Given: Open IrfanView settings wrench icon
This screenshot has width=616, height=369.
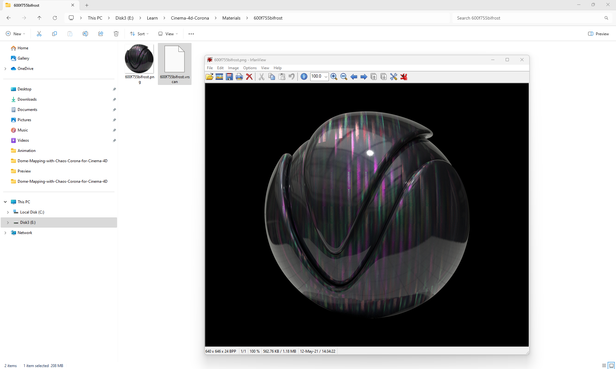Looking at the screenshot, I should click(x=394, y=77).
